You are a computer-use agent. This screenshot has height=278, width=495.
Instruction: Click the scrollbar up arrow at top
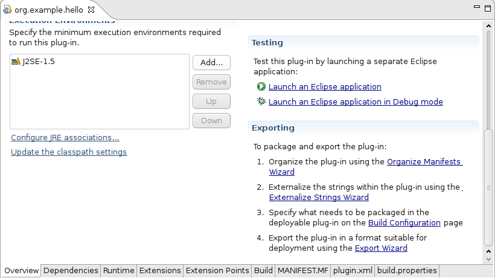point(488,26)
